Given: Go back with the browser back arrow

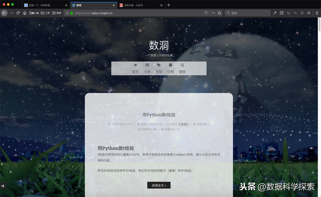Looking at the screenshot, I should coord(5,13).
